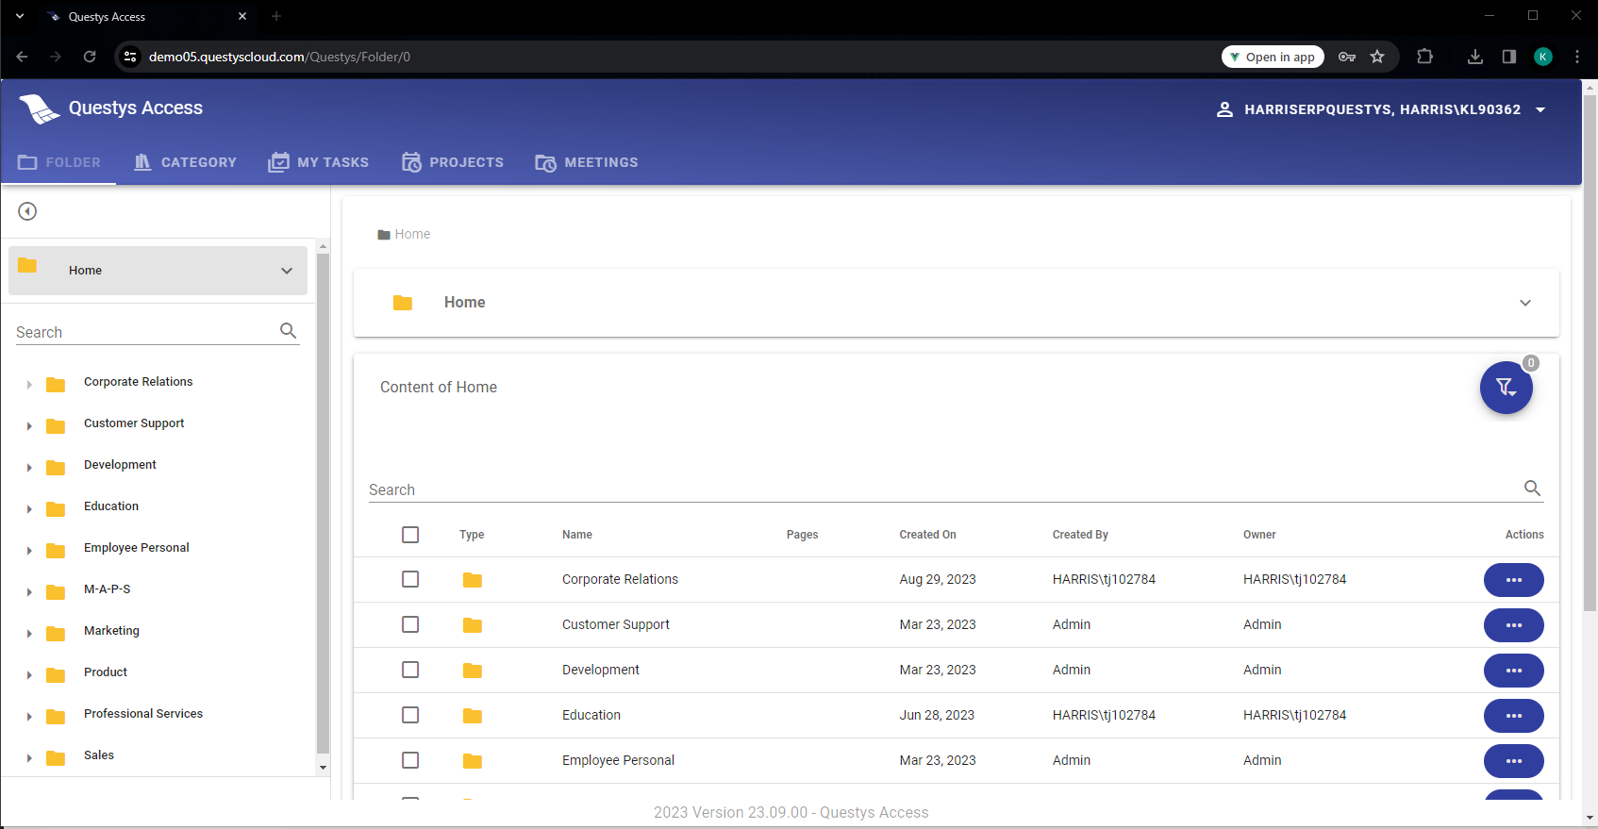This screenshot has height=829, width=1598.
Task: Expand the Employee Personal tree node
Action: pos(29,551)
